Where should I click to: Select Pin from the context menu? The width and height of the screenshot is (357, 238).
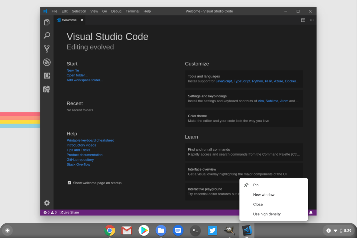[256, 185]
